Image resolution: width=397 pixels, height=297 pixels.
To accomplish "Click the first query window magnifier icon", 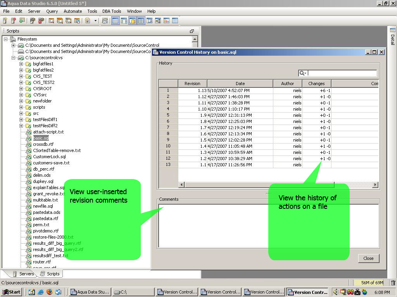I will 52,21.
